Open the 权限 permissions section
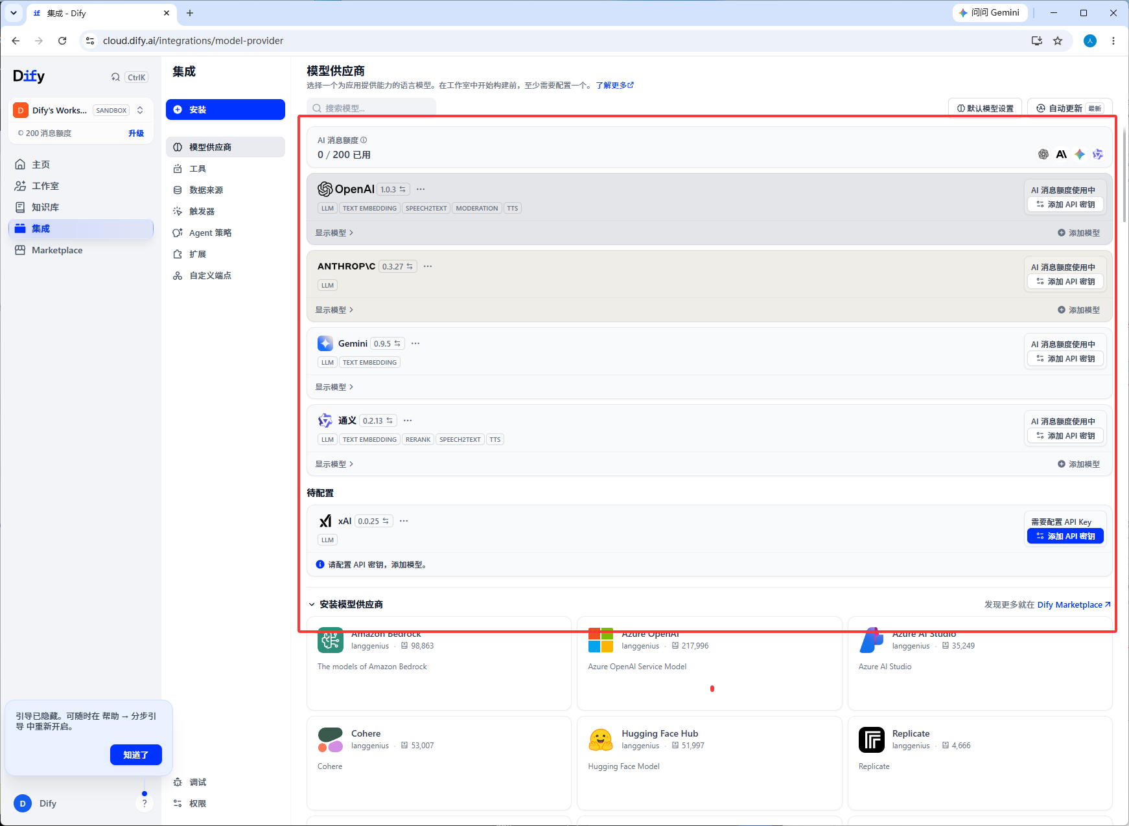This screenshot has width=1129, height=826. click(226, 803)
